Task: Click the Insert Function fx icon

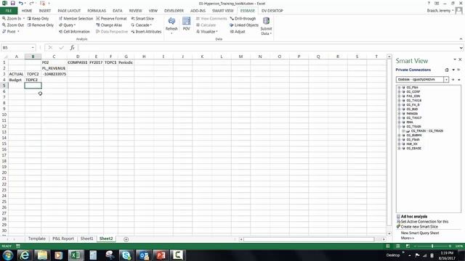Action: click(72, 48)
